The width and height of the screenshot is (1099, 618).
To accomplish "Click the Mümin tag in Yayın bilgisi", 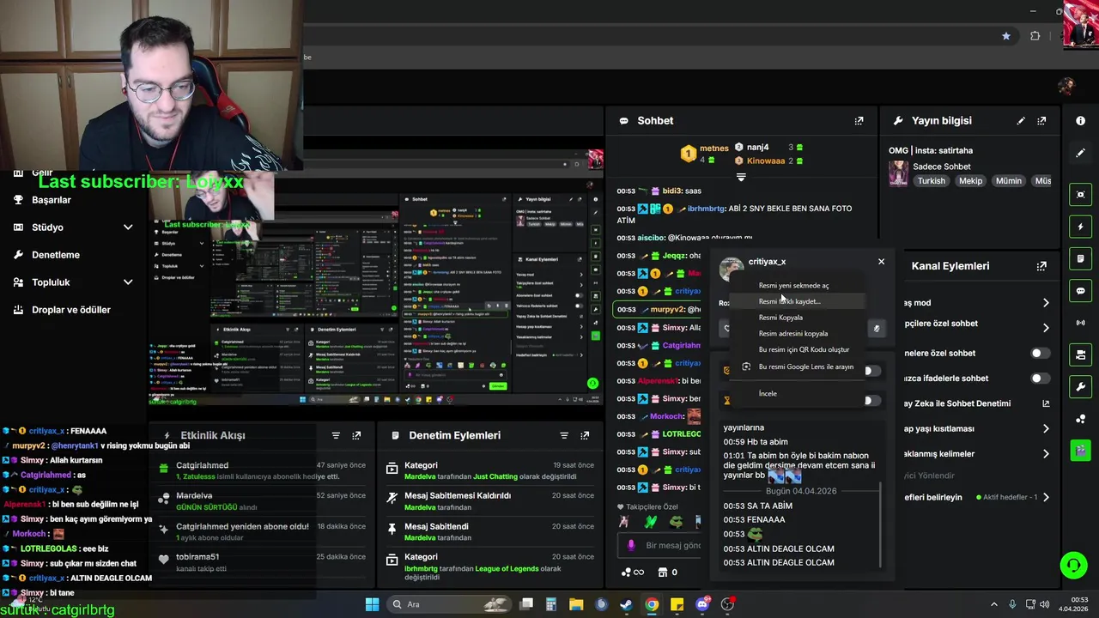I will coord(1009,181).
